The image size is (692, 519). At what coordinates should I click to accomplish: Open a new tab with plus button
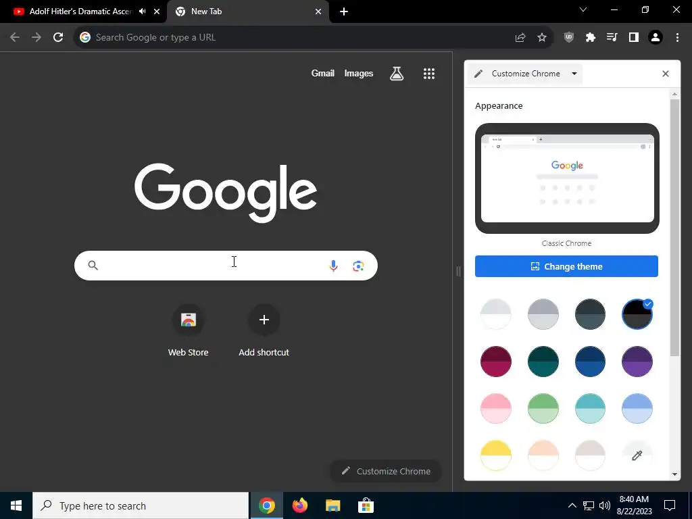point(344,12)
